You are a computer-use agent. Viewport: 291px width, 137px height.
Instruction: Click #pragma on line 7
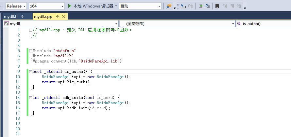click(x=41, y=61)
